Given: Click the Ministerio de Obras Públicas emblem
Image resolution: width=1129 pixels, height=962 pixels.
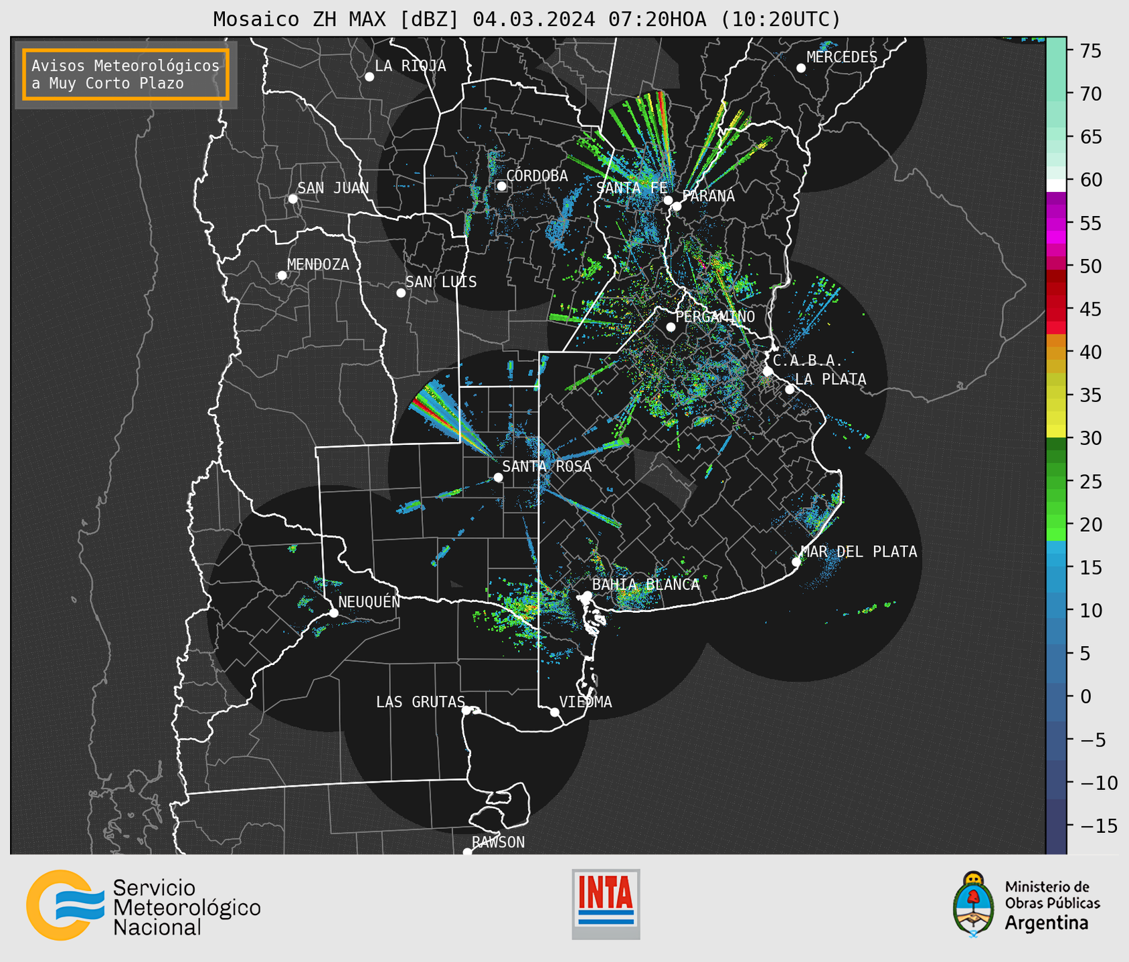Looking at the screenshot, I should point(973,904).
